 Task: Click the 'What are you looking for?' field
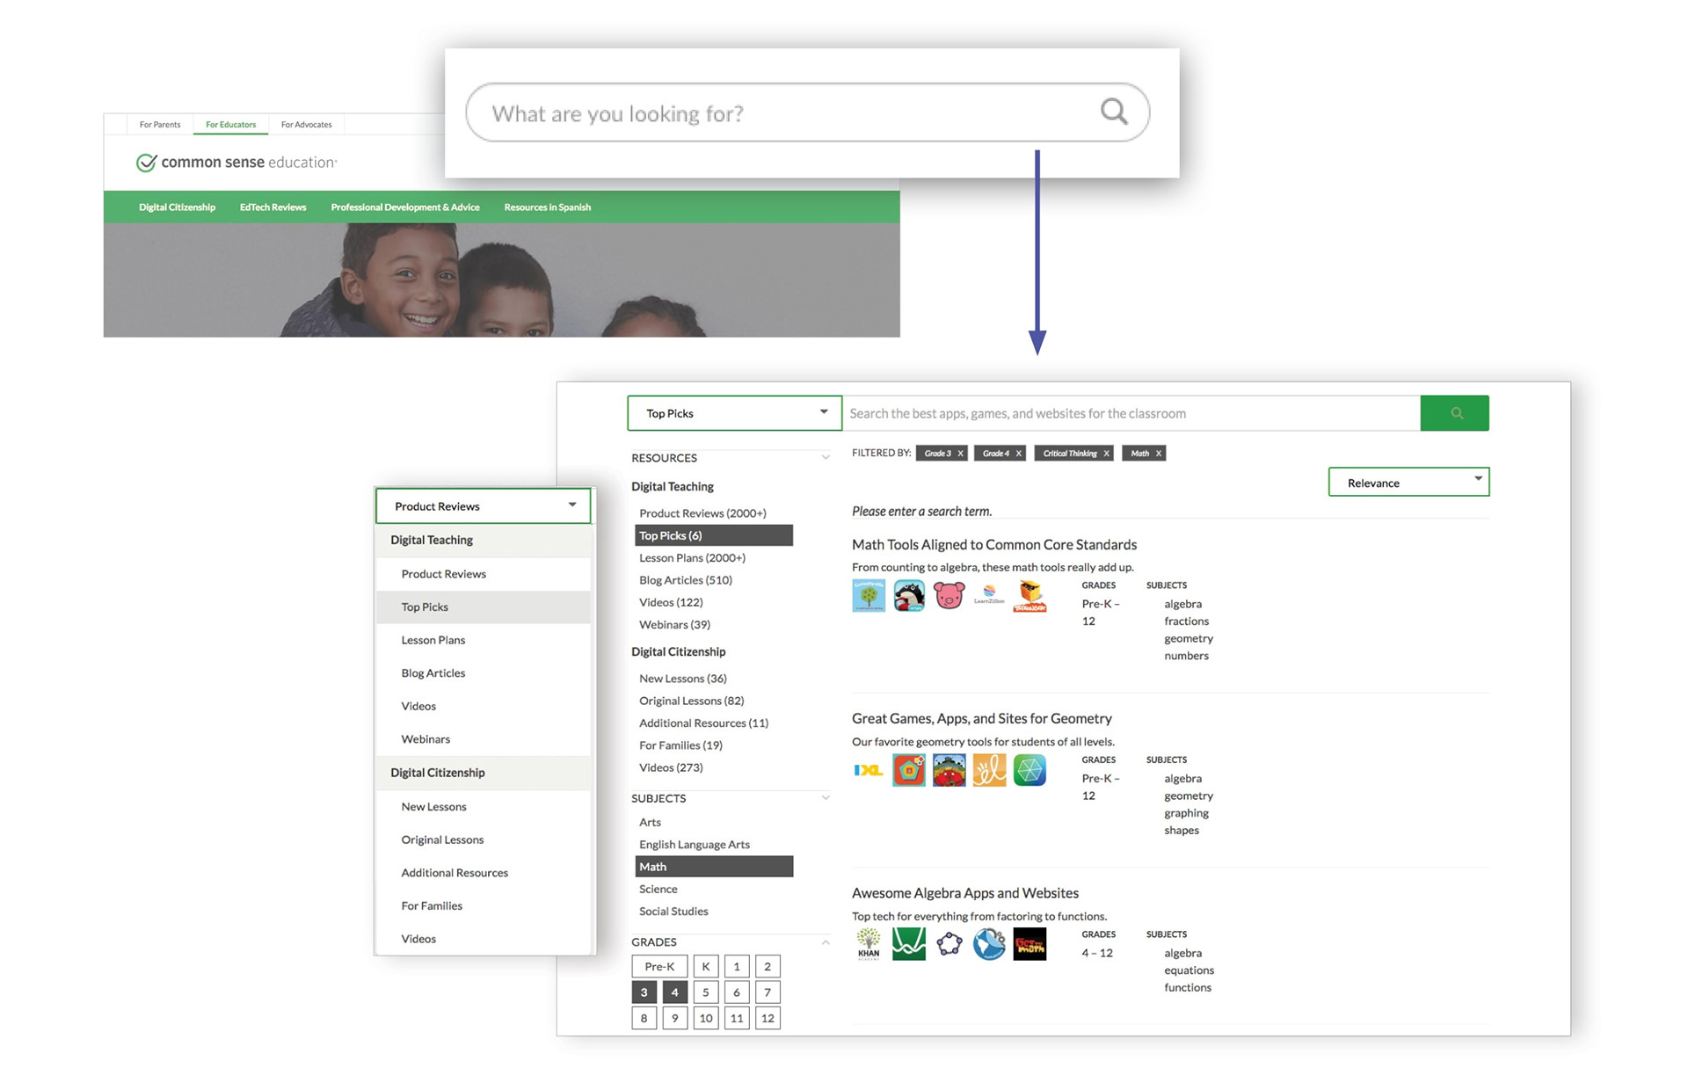coord(808,113)
